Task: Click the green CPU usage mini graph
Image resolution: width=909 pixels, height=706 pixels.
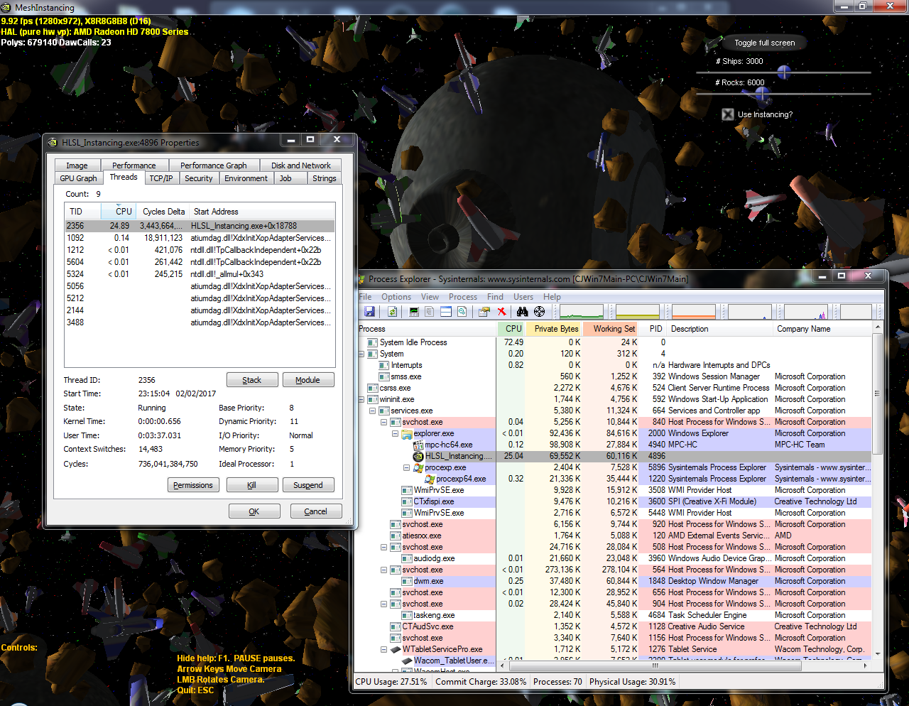Action: 582,312
